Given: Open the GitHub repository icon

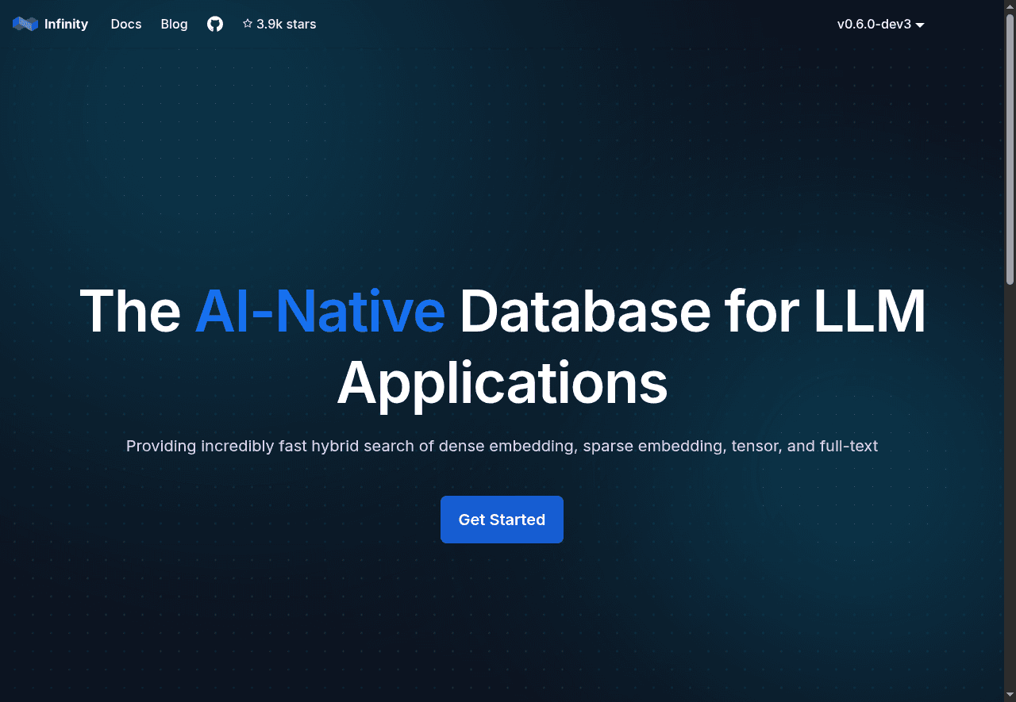Looking at the screenshot, I should click(215, 25).
